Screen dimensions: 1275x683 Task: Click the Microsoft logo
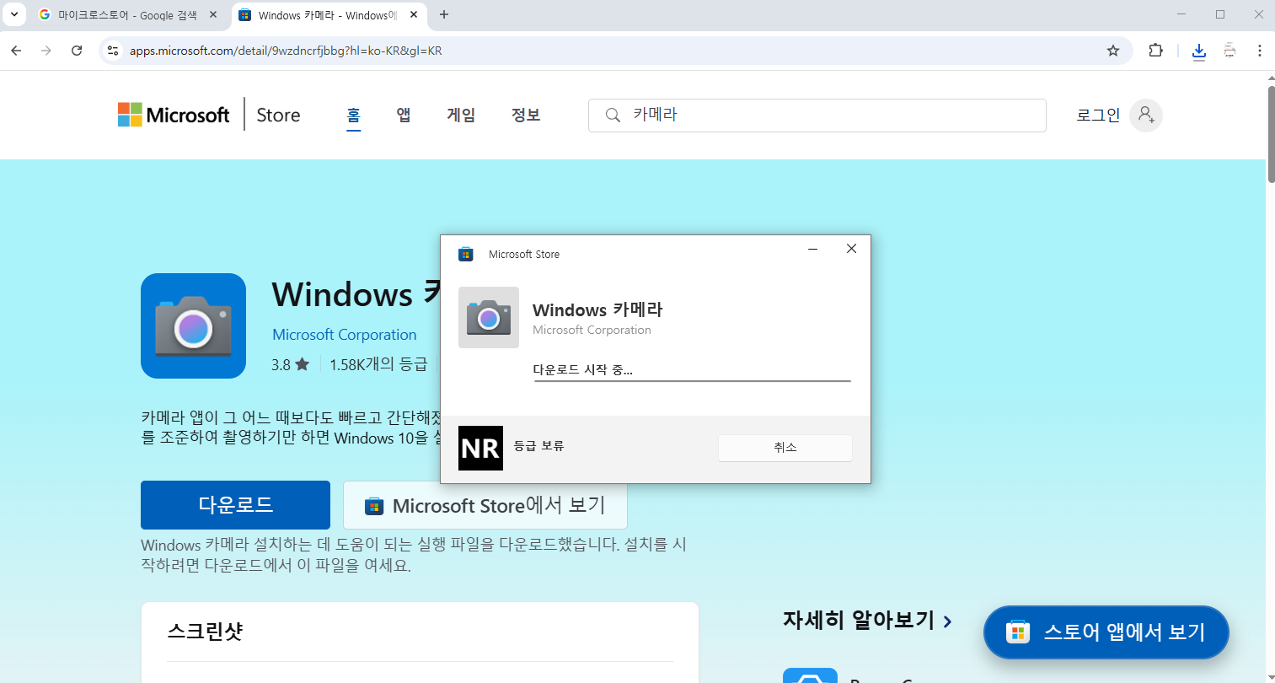[174, 115]
